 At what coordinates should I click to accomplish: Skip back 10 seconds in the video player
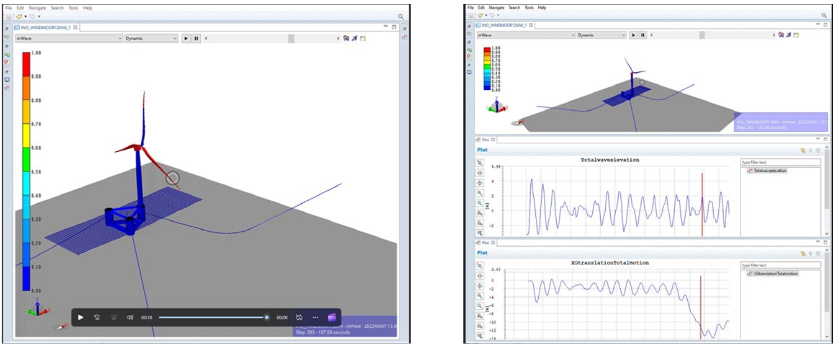97,317
